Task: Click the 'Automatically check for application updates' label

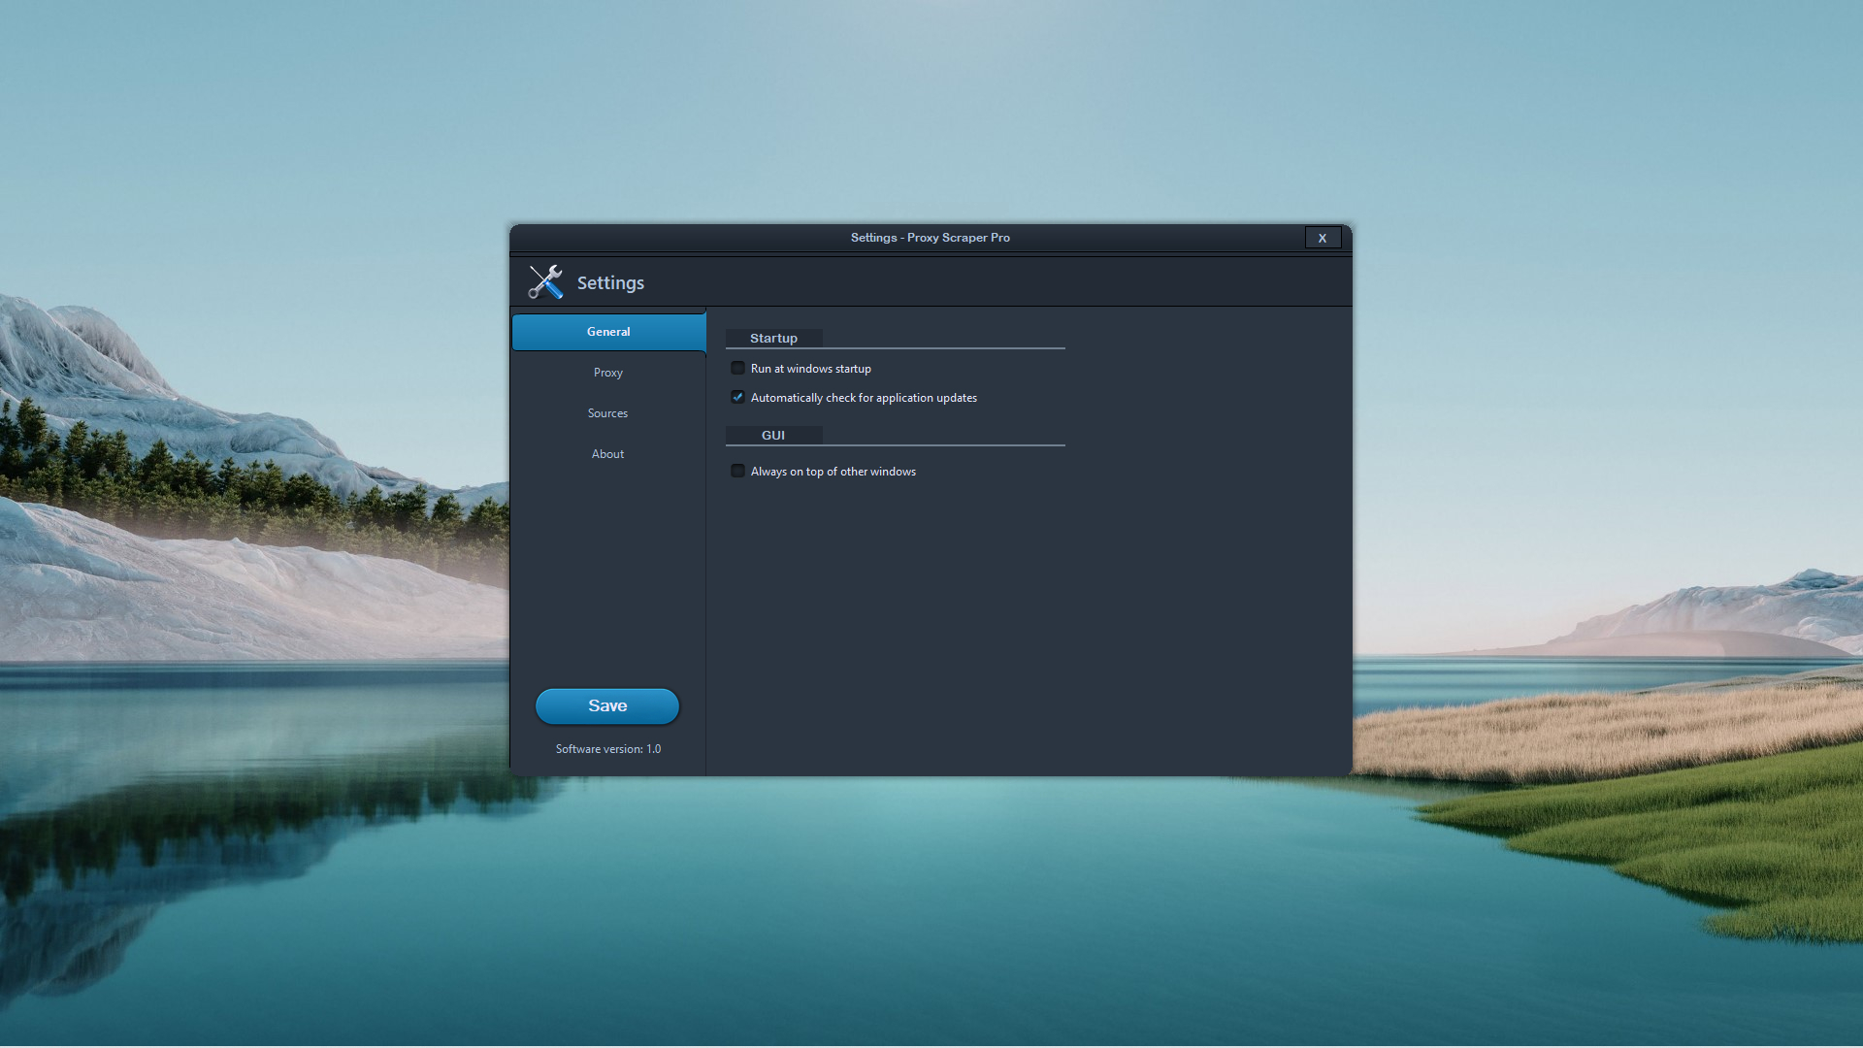Action: point(864,398)
